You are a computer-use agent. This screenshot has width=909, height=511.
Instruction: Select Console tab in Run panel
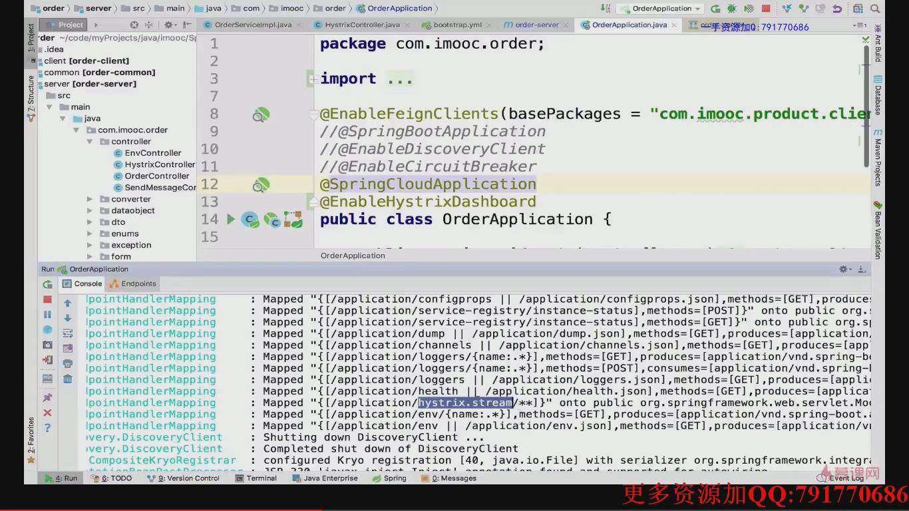(83, 283)
